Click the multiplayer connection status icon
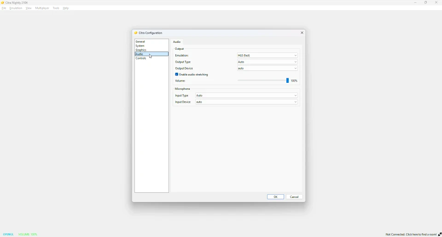The height and width of the screenshot is (237, 442). 440,234
